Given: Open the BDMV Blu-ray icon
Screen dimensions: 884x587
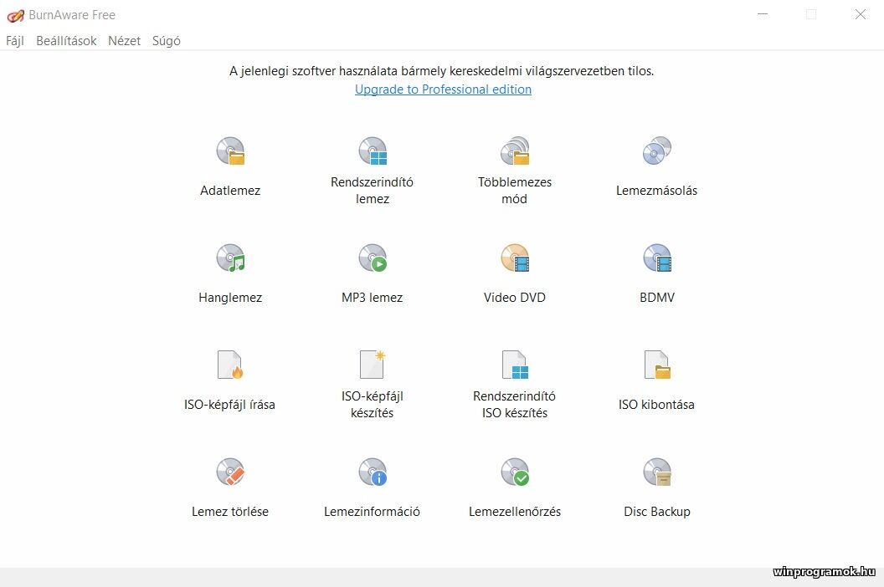Looking at the screenshot, I should pyautogui.click(x=657, y=258).
